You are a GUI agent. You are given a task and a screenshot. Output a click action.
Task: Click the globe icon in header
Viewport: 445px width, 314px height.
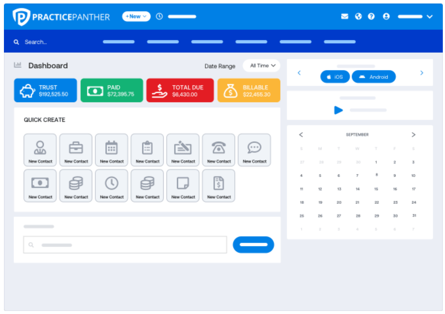point(359,17)
